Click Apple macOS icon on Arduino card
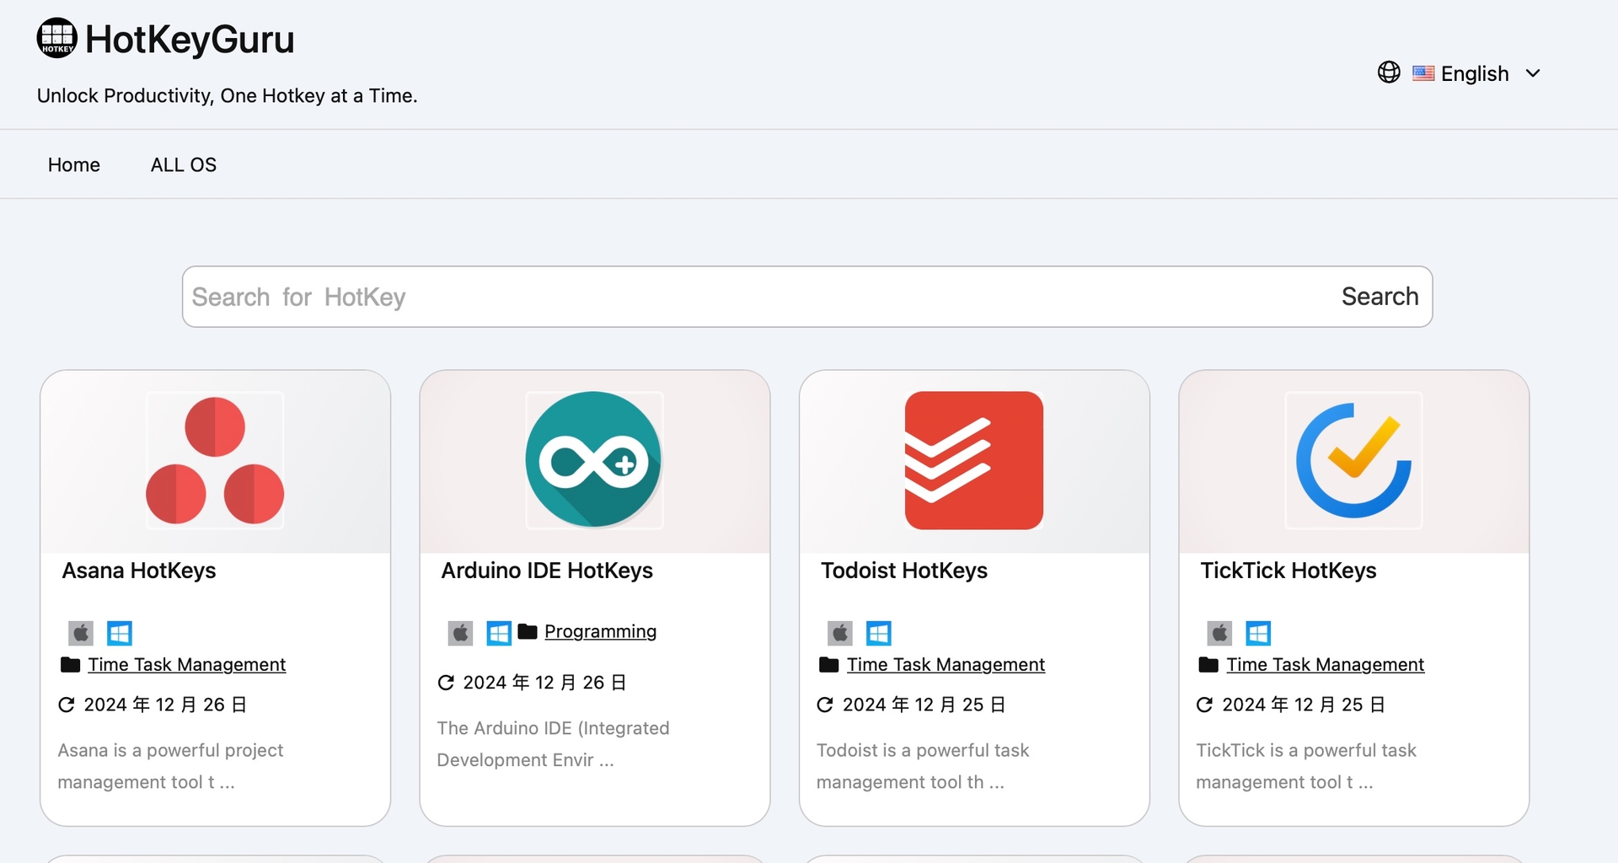Screen dimensions: 1618x863 click(x=460, y=633)
